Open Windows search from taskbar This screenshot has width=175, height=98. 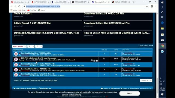coord(162,7)
